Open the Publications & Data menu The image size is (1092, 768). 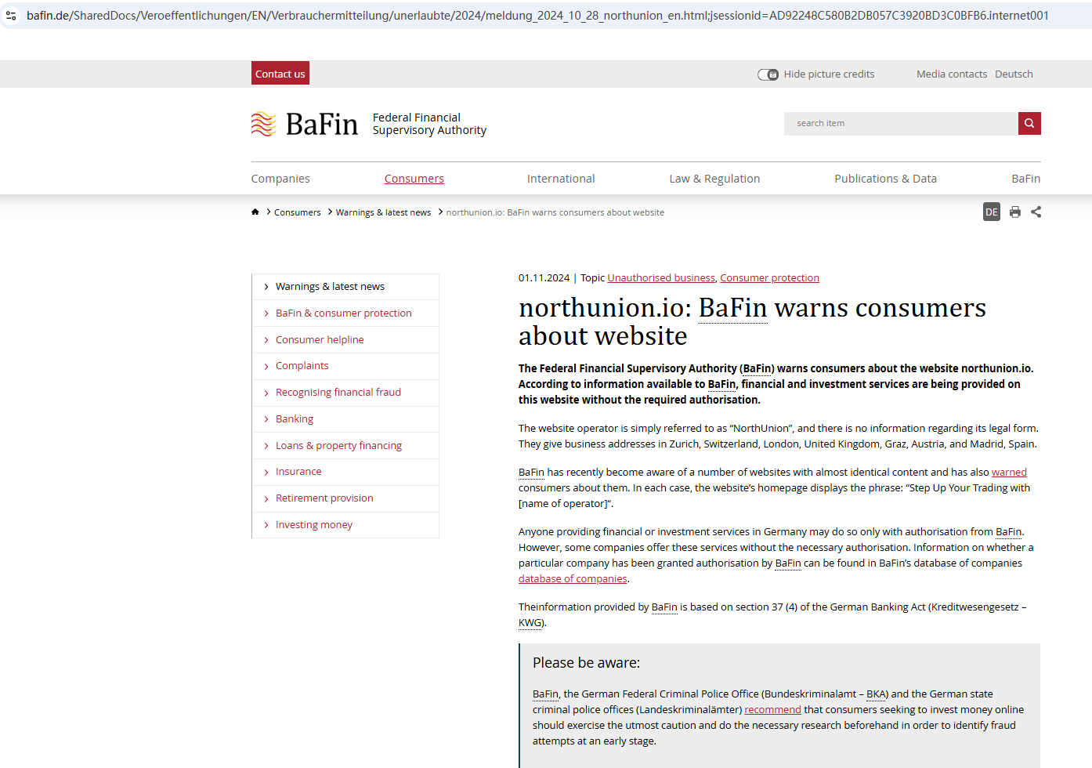point(886,179)
